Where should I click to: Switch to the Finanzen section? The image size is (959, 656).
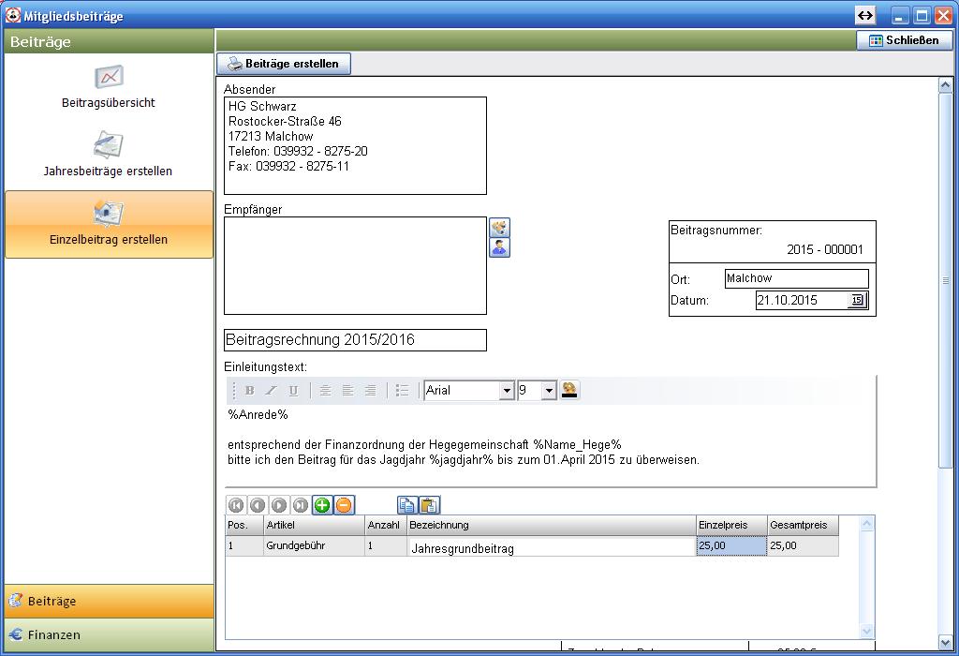109,634
